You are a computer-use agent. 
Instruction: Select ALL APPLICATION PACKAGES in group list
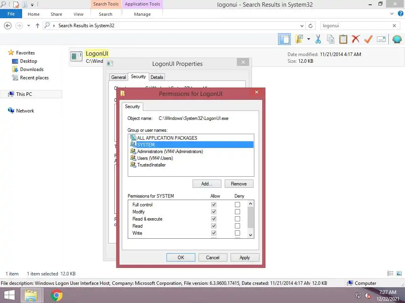pyautogui.click(x=167, y=138)
